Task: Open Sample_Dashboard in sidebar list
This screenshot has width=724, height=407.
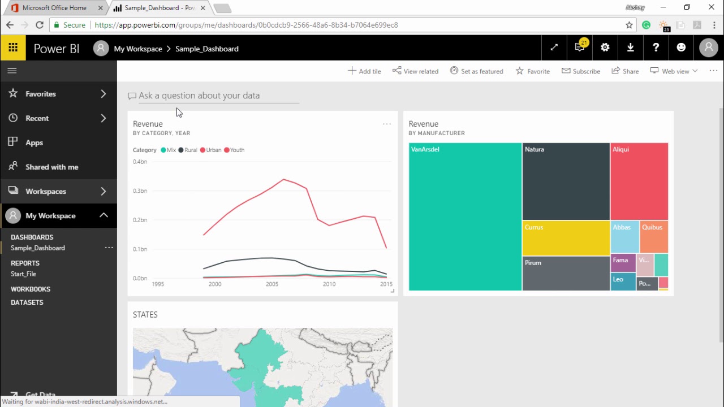Action: 38,248
